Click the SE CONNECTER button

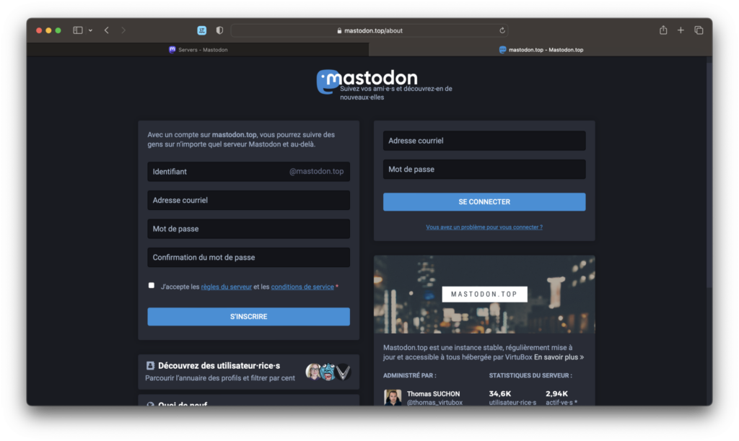coord(484,201)
